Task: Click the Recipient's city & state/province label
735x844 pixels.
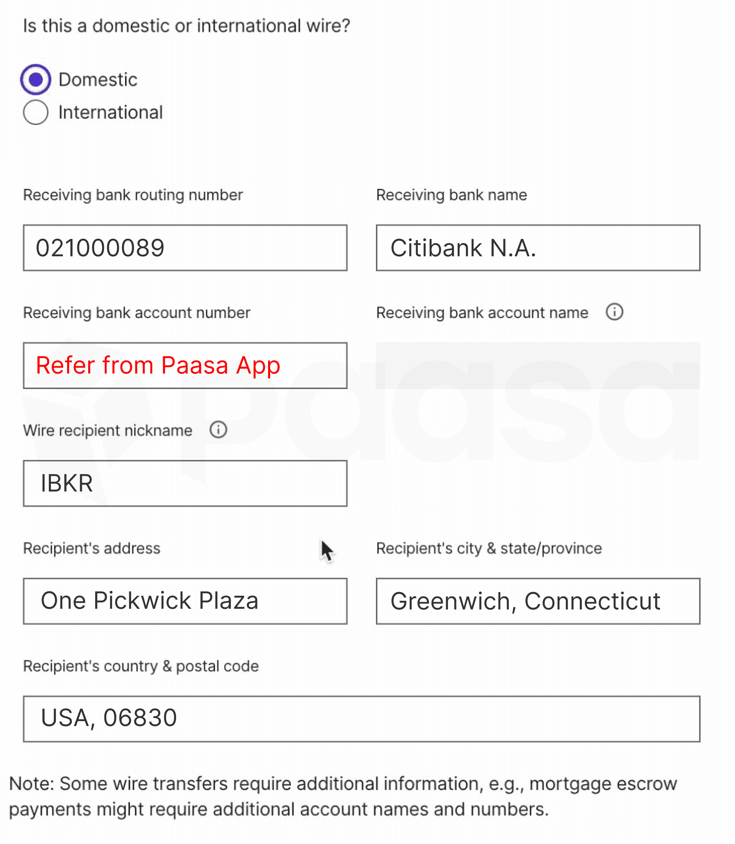Action: click(489, 548)
